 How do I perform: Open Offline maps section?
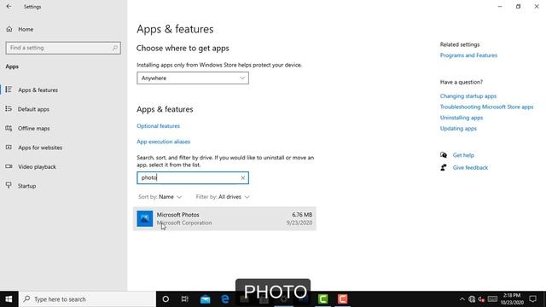[x=34, y=128]
